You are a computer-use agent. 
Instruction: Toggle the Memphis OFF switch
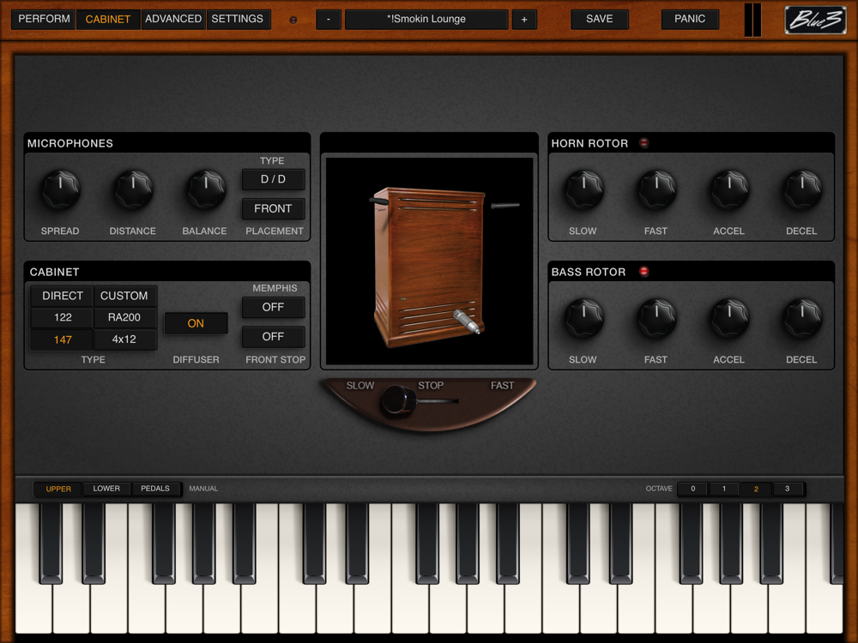coord(273,307)
